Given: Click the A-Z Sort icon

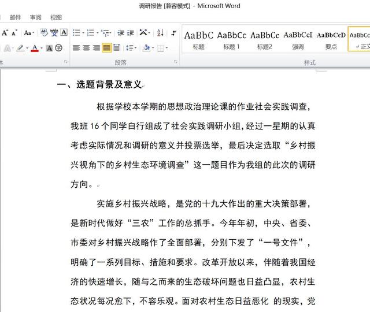Looking at the screenshot, I should tap(160, 32).
